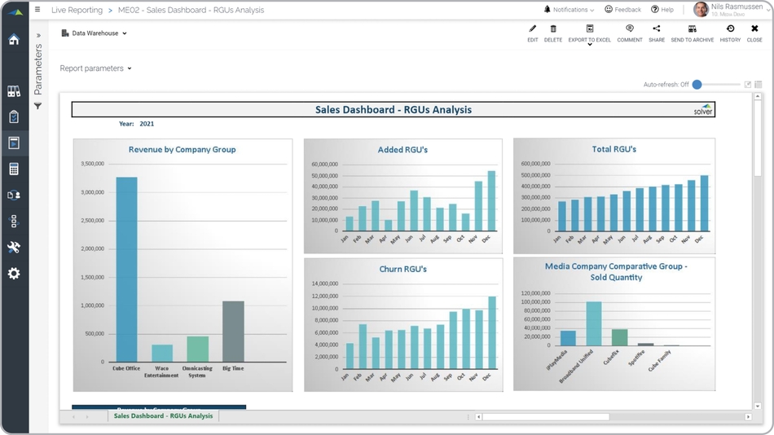Select the Sales Dashboard - RGUs Analysis sheet tab
The width and height of the screenshot is (774, 435).
tap(163, 416)
